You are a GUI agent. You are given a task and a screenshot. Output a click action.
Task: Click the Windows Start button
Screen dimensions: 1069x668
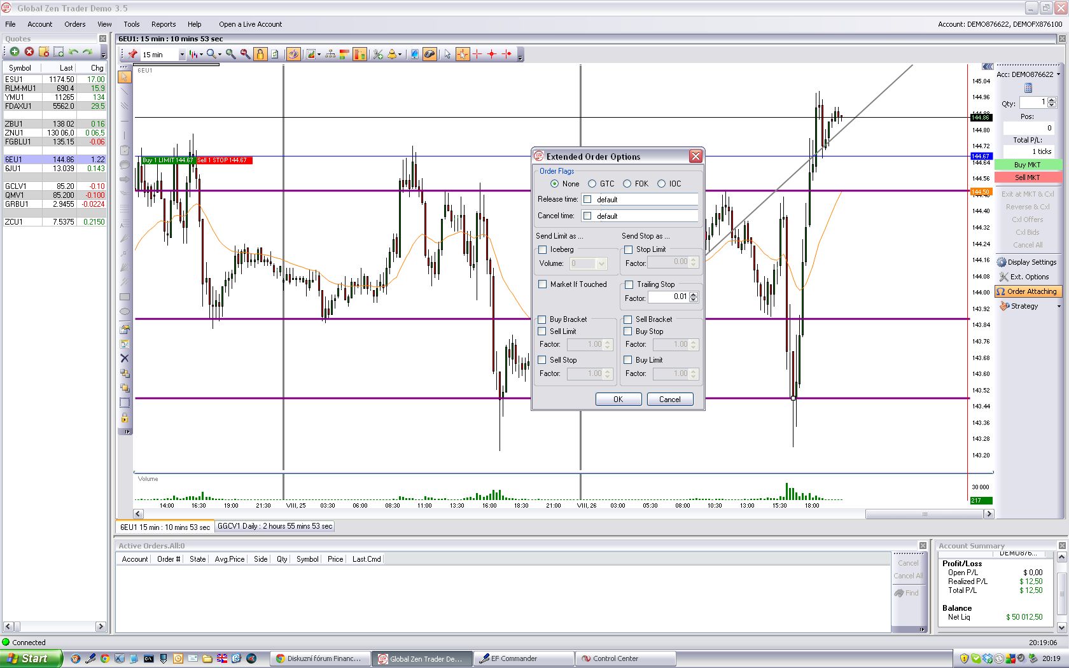pos(32,658)
